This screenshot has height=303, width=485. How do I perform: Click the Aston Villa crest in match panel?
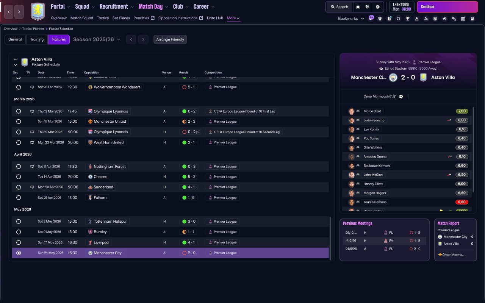click(423, 77)
